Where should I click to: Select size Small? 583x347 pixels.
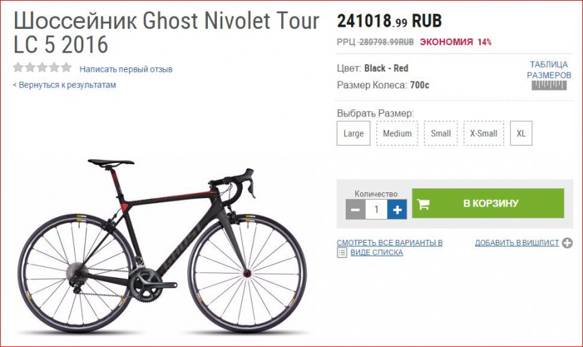(x=440, y=133)
